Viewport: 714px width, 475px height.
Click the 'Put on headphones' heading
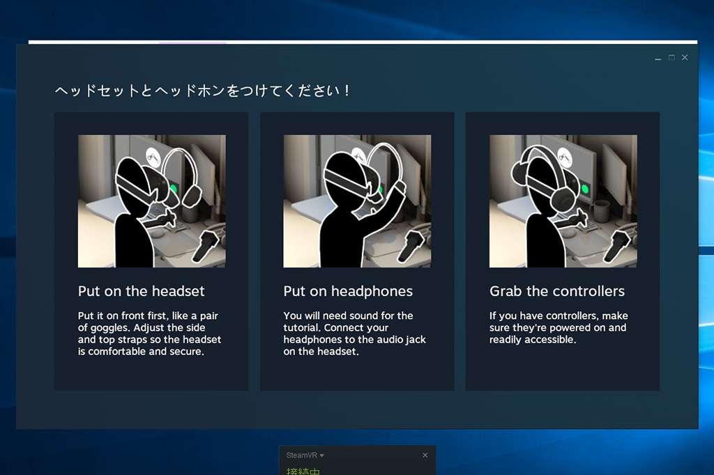pyautogui.click(x=348, y=291)
